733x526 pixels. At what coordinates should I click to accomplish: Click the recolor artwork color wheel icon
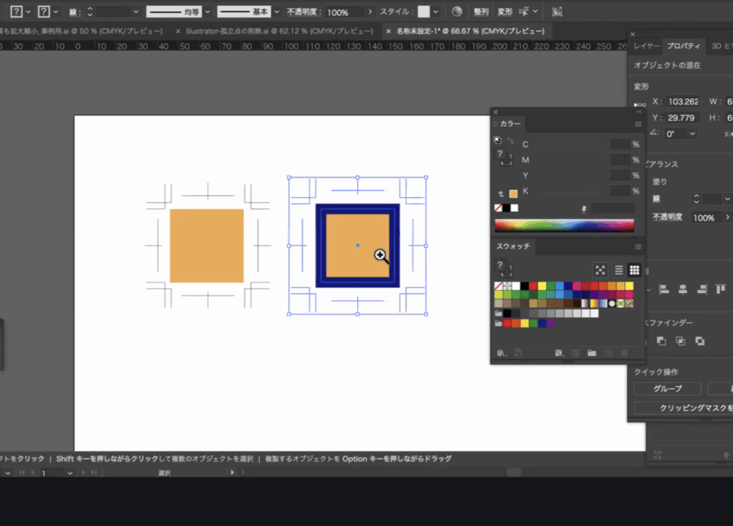point(457,12)
